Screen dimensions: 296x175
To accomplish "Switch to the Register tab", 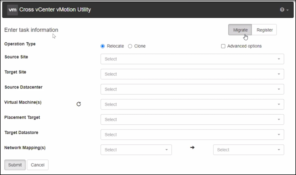I will (x=264, y=30).
